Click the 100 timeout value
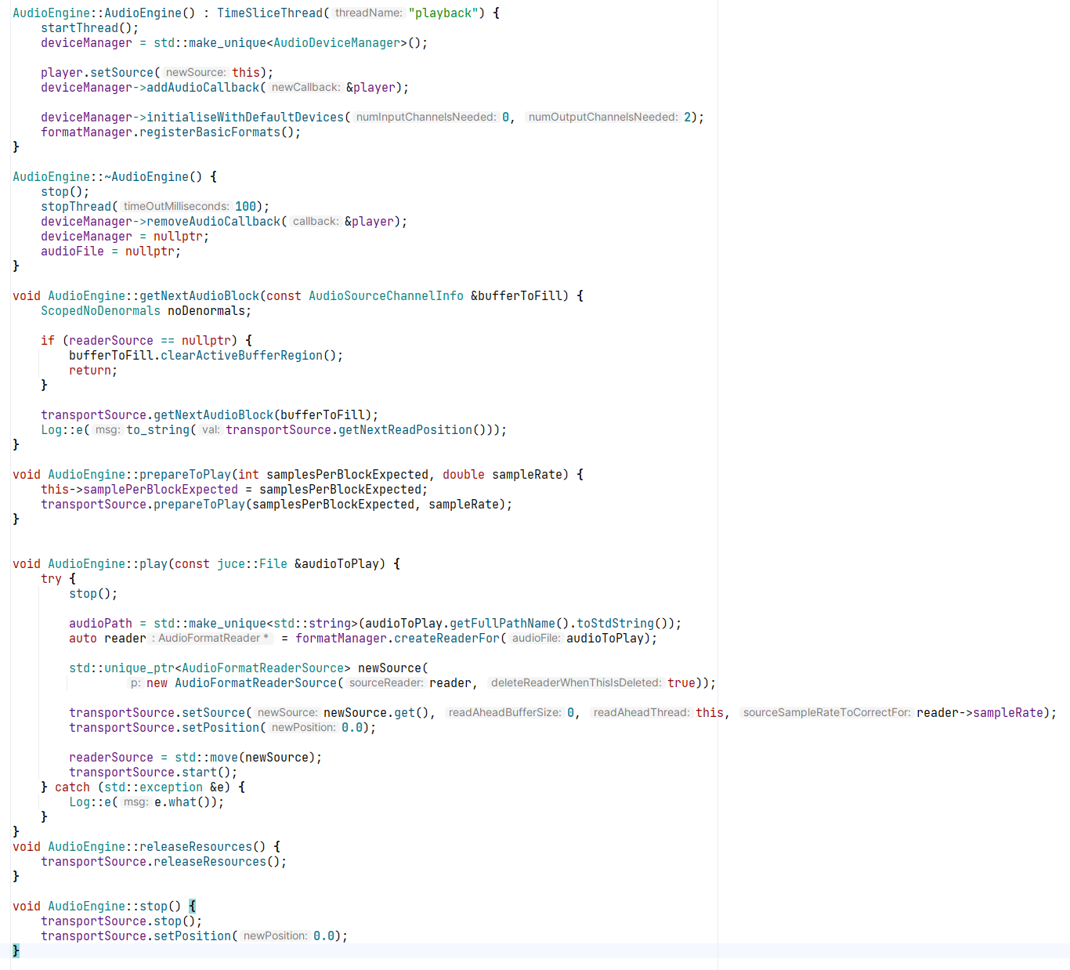Screen dimensions: 1070x970 coord(246,207)
